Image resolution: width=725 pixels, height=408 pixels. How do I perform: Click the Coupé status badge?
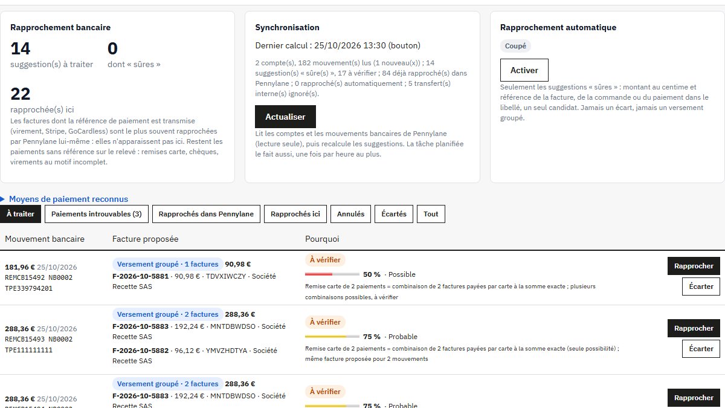(x=515, y=46)
